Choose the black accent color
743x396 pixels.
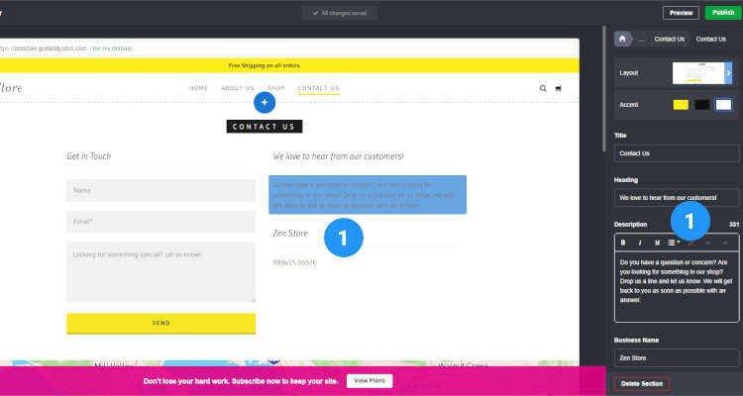(701, 105)
